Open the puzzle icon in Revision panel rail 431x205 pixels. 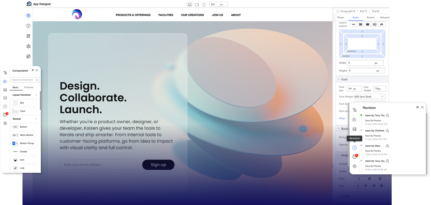[354, 119]
